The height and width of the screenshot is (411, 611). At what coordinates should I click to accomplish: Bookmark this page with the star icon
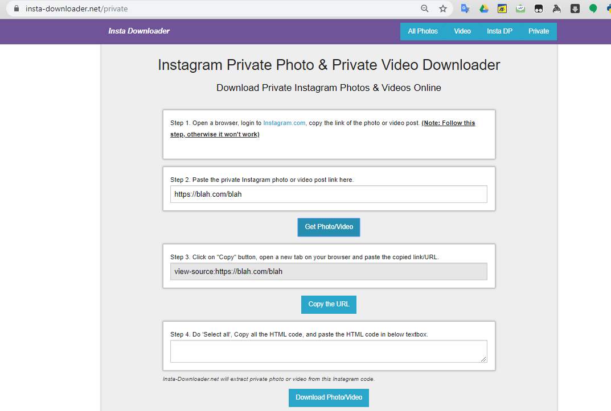pyautogui.click(x=443, y=9)
